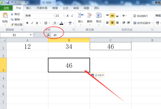The width and height of the screenshot is (161, 109).
Task: Expand the Name Box dropdown for B3
Action: (x=31, y=35)
